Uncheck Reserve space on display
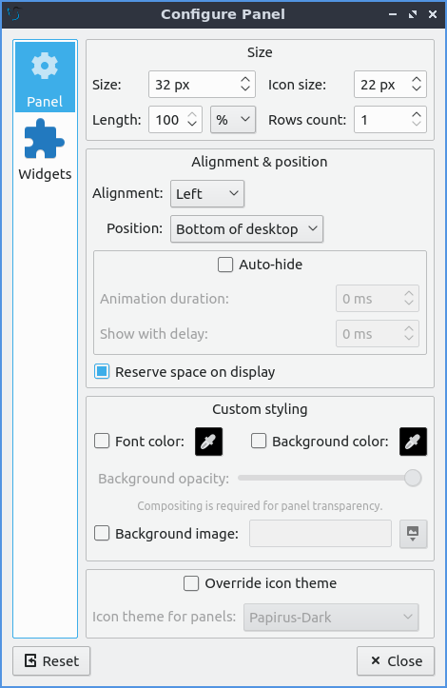Screen dimensions: 447x688 102,372
